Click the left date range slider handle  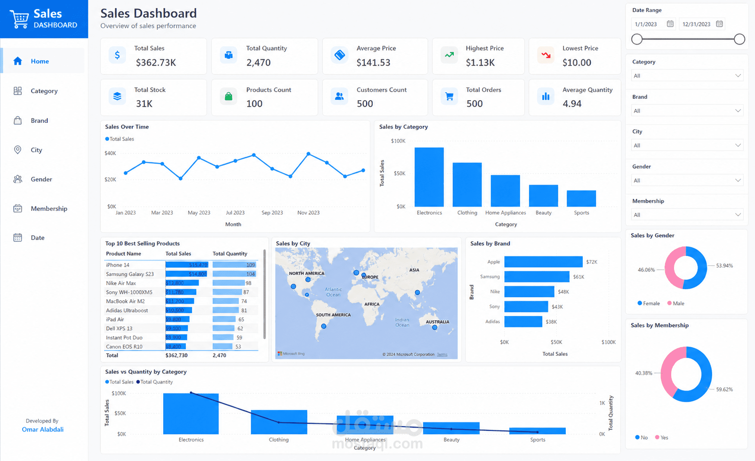click(x=637, y=39)
